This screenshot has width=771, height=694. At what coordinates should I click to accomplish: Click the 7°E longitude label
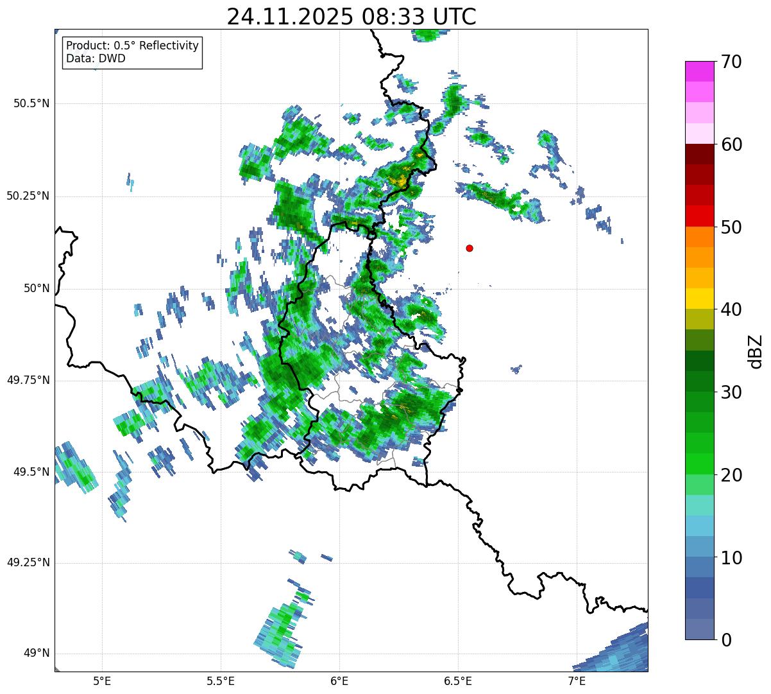[x=577, y=681]
